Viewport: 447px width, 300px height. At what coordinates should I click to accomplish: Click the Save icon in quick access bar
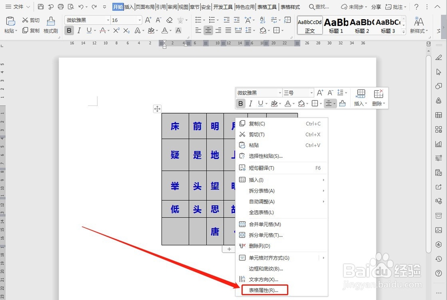coord(41,7)
